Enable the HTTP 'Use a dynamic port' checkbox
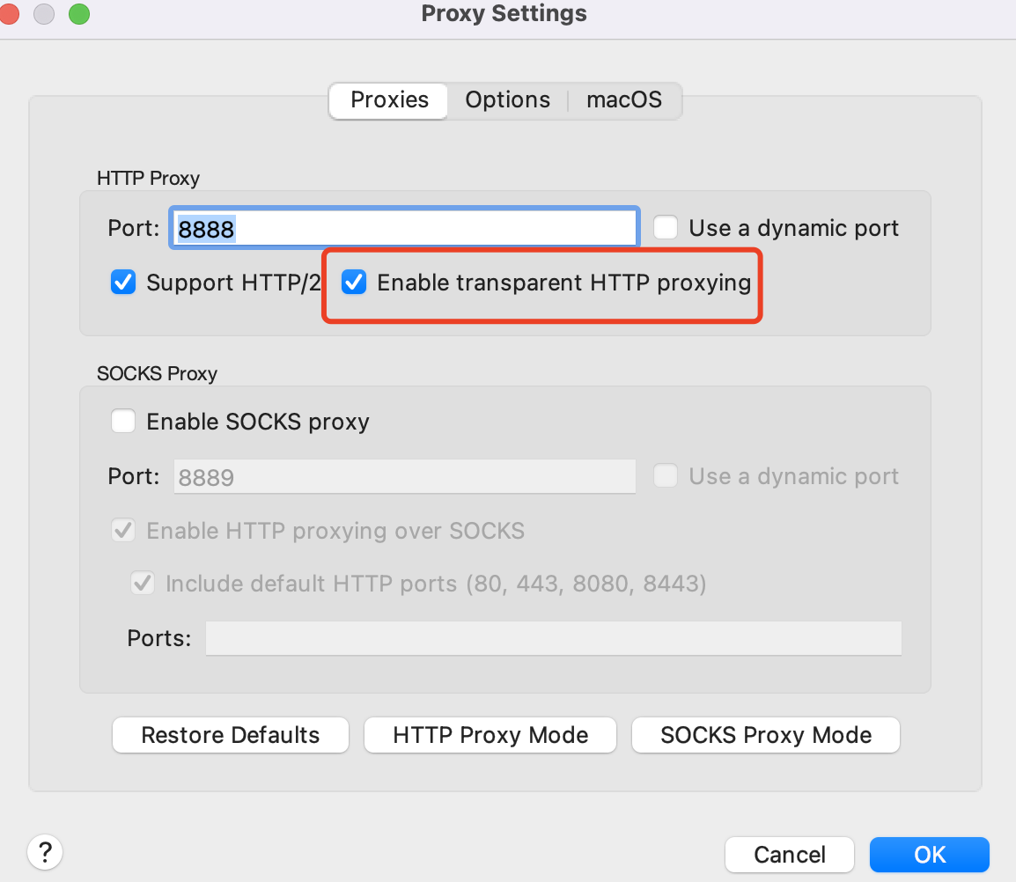The height and width of the screenshot is (882, 1016). point(666,229)
